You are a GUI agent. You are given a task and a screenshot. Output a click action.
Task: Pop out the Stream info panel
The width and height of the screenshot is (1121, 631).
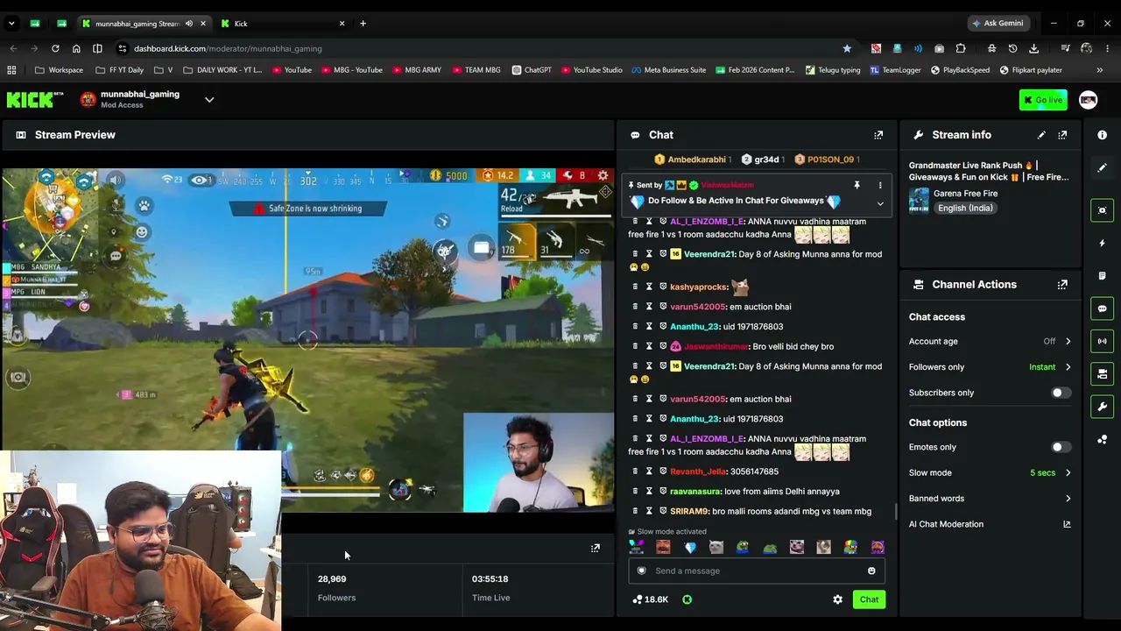coord(1062,135)
